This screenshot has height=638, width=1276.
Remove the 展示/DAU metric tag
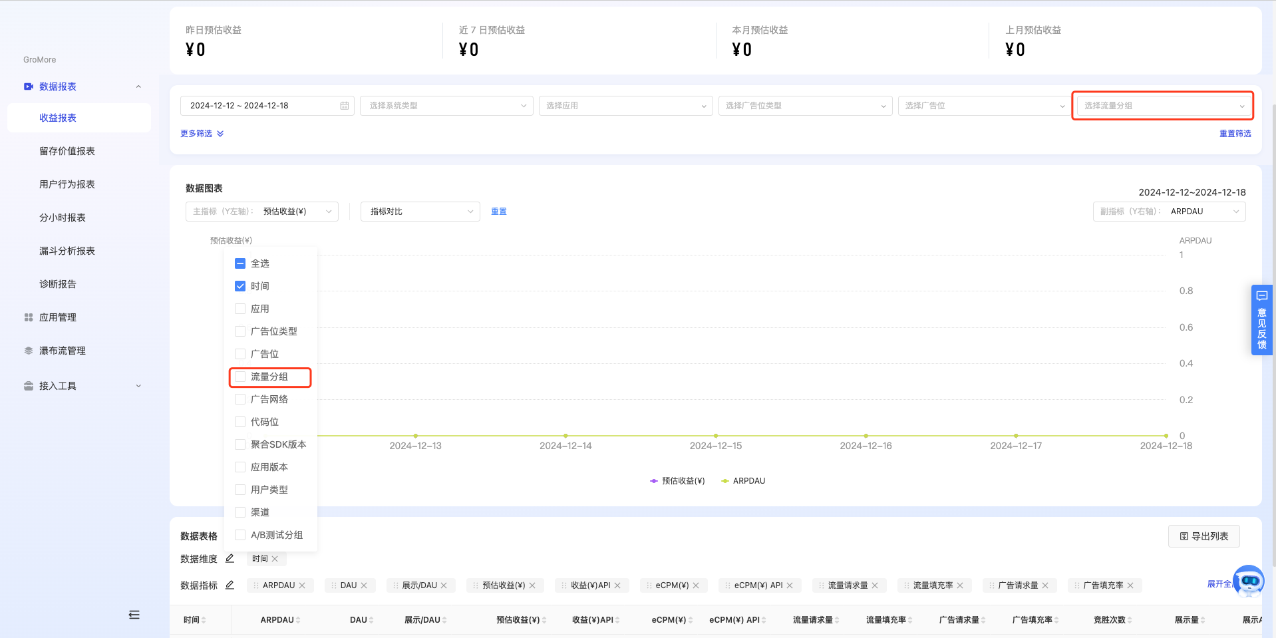tap(444, 585)
